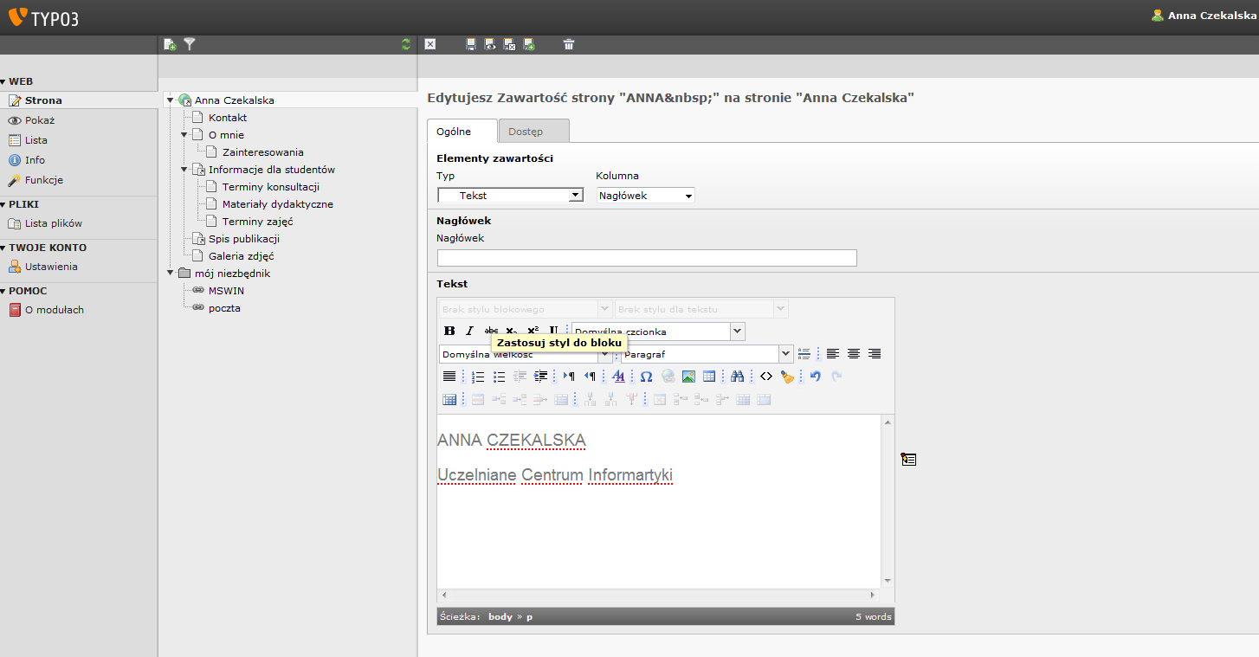1259x657 pixels.
Task: Clean formatting with the broom icon
Action: pos(786,376)
